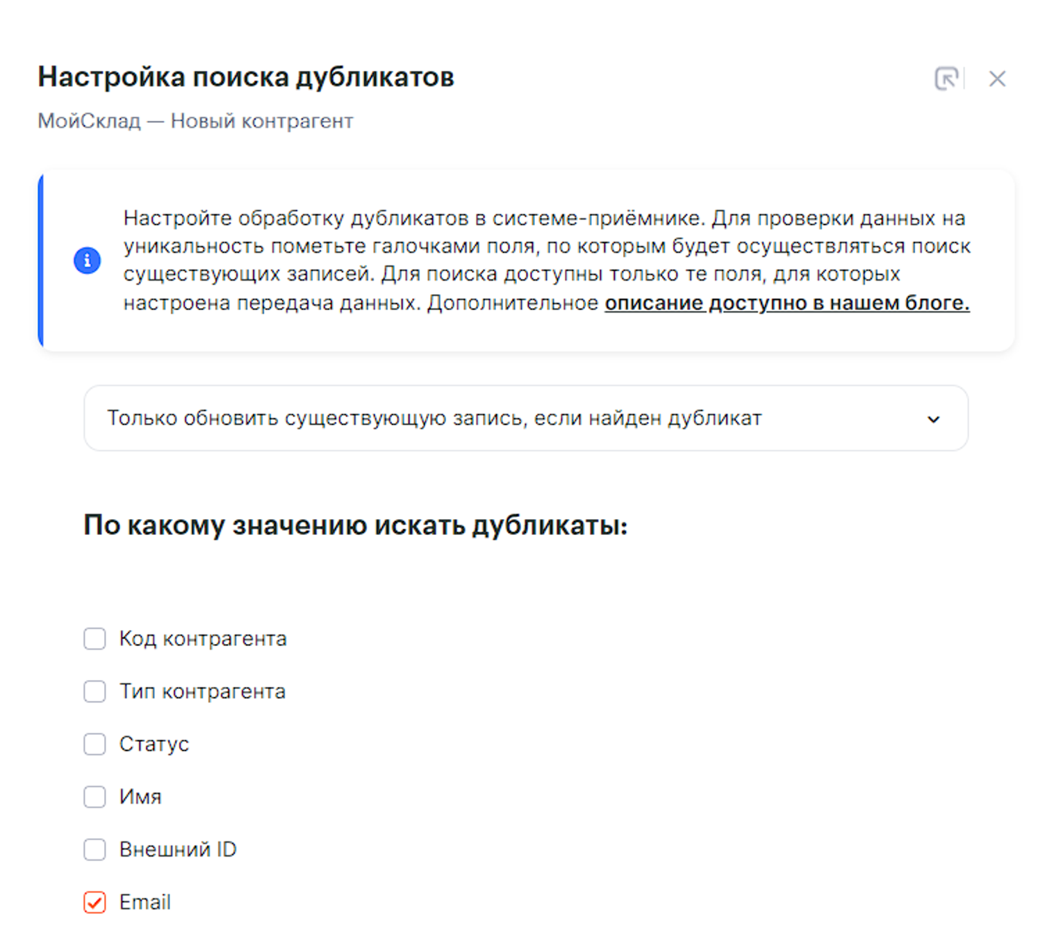Click the Статус label text
The height and width of the screenshot is (931, 1063).
(x=154, y=744)
